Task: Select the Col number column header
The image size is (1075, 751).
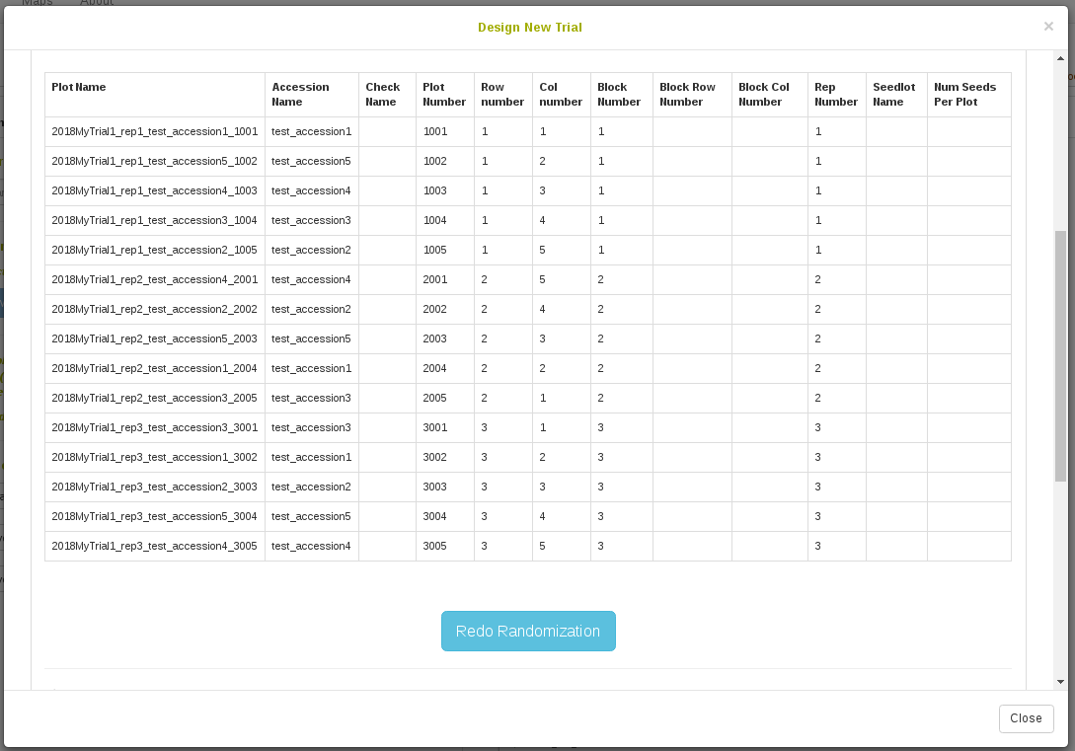Action: click(562, 95)
